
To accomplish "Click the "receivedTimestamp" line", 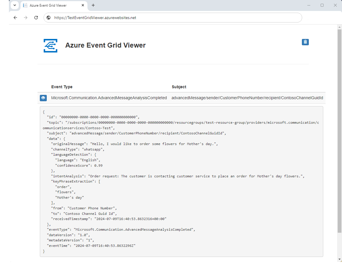I will pyautogui.click(x=109, y=219).
